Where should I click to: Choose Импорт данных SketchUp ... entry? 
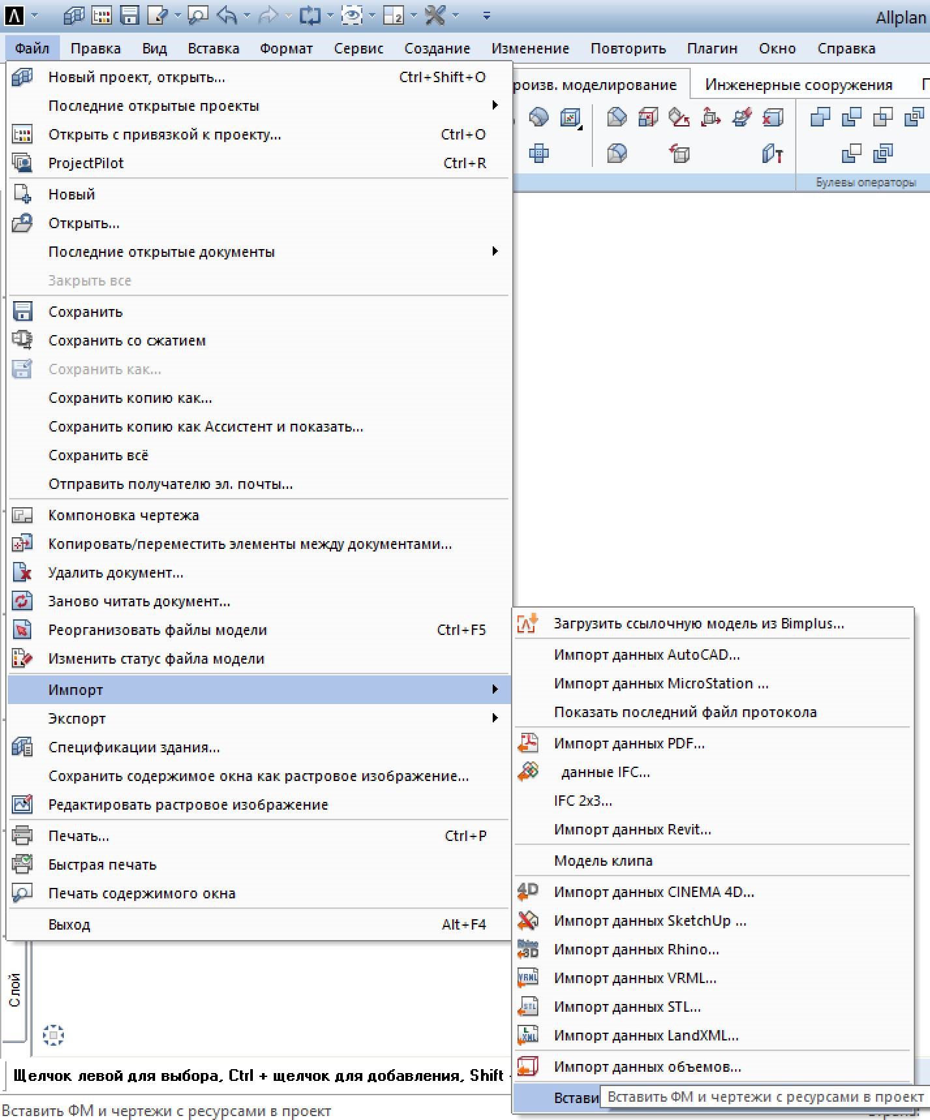click(x=713, y=921)
